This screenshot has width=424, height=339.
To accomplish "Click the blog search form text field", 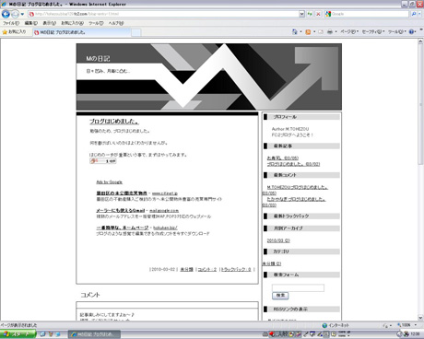I will (x=298, y=287).
